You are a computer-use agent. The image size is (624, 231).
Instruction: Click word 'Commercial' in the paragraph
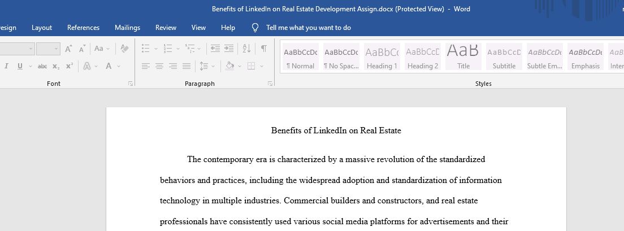coord(306,201)
